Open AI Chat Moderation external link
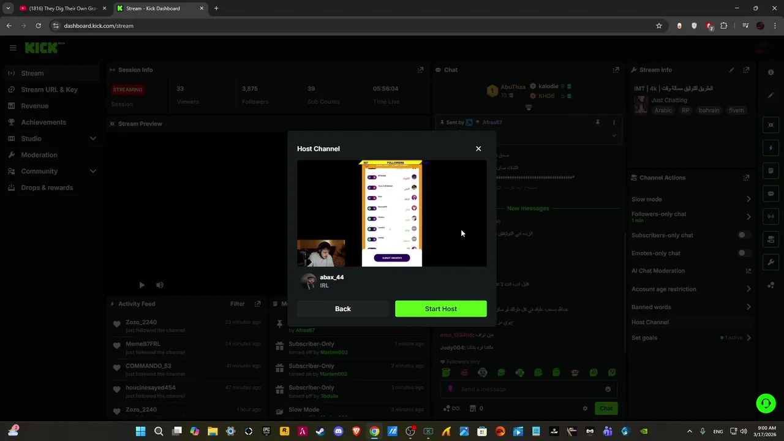 748,271
